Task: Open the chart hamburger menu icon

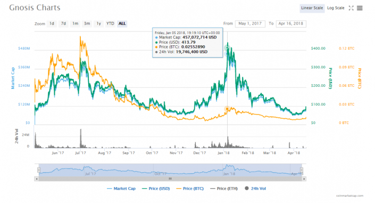Action: point(360,8)
